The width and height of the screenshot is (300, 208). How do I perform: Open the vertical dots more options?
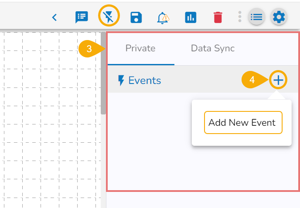[x=239, y=17]
